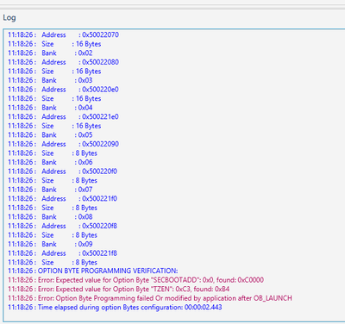The height and width of the screenshot is (324, 345).
Task: Click OPTION BYTE PROGRAMMING VERIFICATION line
Action: 93,271
